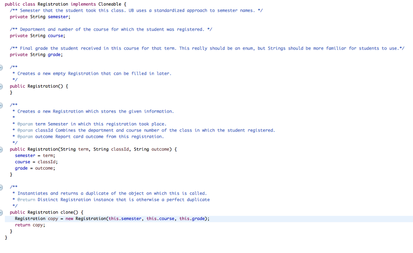This screenshot has height=253, width=413.
Task: Collapse the Javadoc above the empty Registration constructor
Action: [1, 67]
